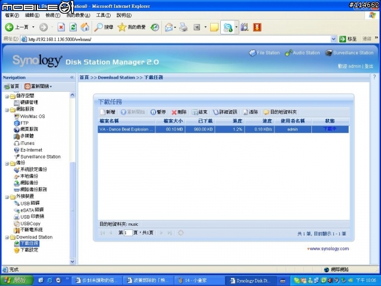Go to browser Home icon
Screen dimensions: 381x286
click(x=85, y=27)
